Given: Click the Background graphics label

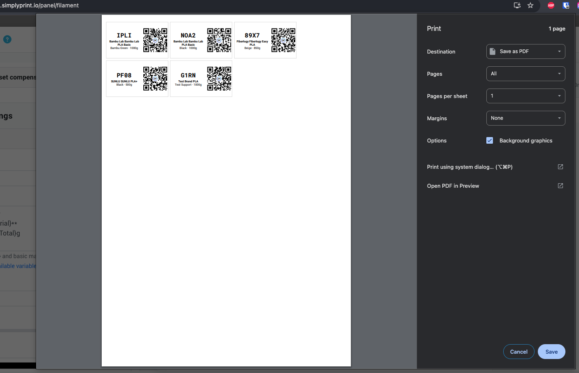Looking at the screenshot, I should (526, 140).
